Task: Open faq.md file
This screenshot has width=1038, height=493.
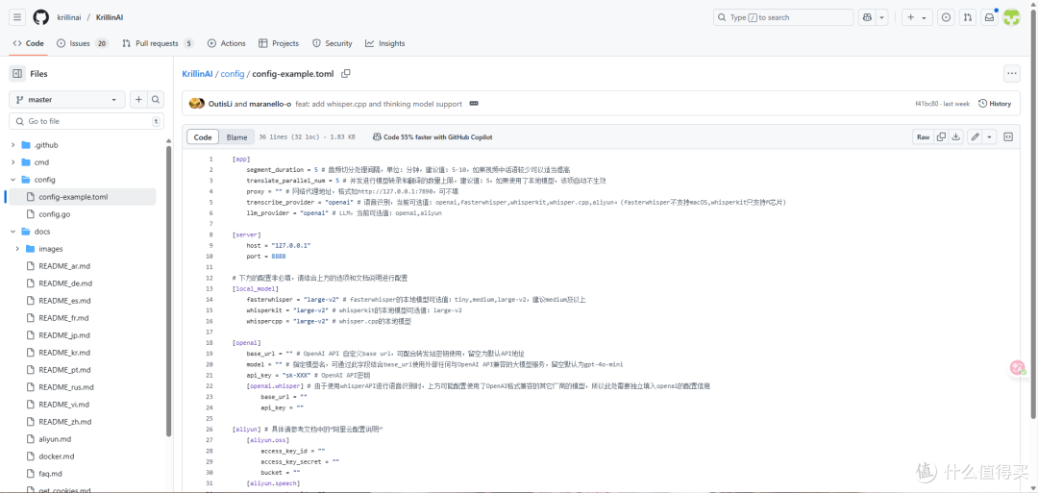Action: 50,474
